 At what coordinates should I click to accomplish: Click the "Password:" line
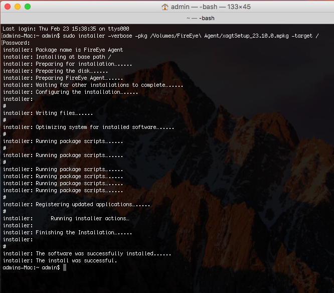pos(17,43)
